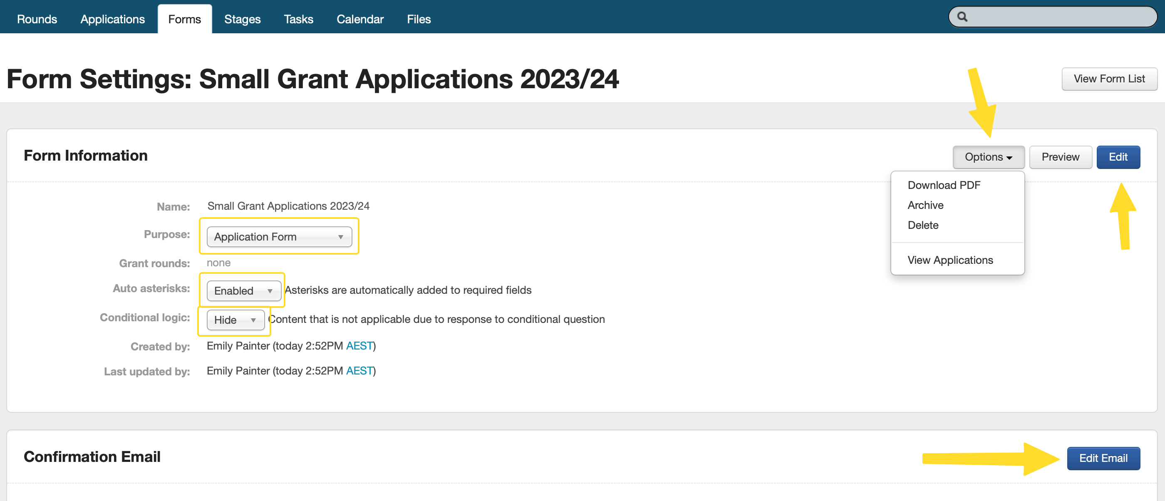Switch to the Files tab
The width and height of the screenshot is (1165, 501).
tap(418, 19)
